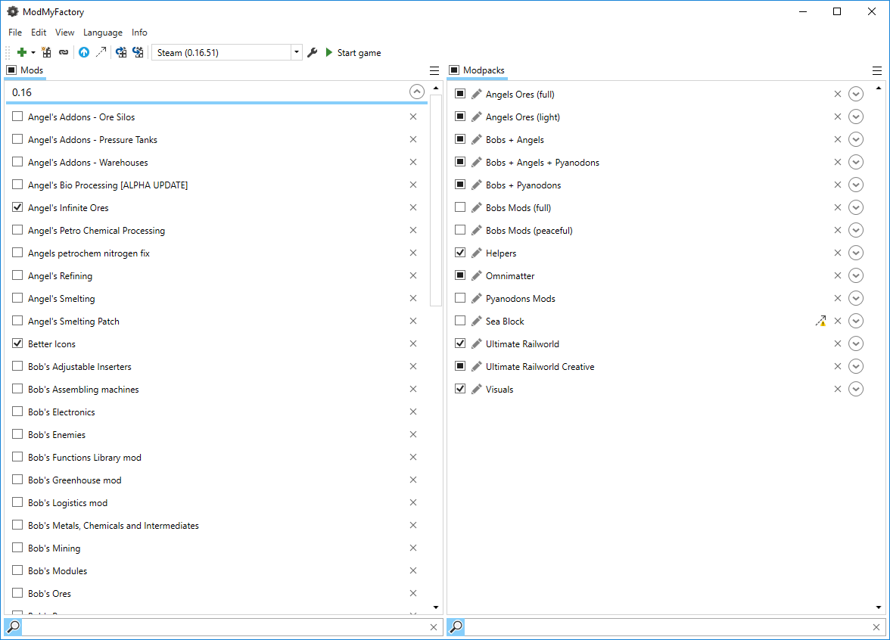
Task: Open version manager wrench icon
Action: [x=312, y=53]
